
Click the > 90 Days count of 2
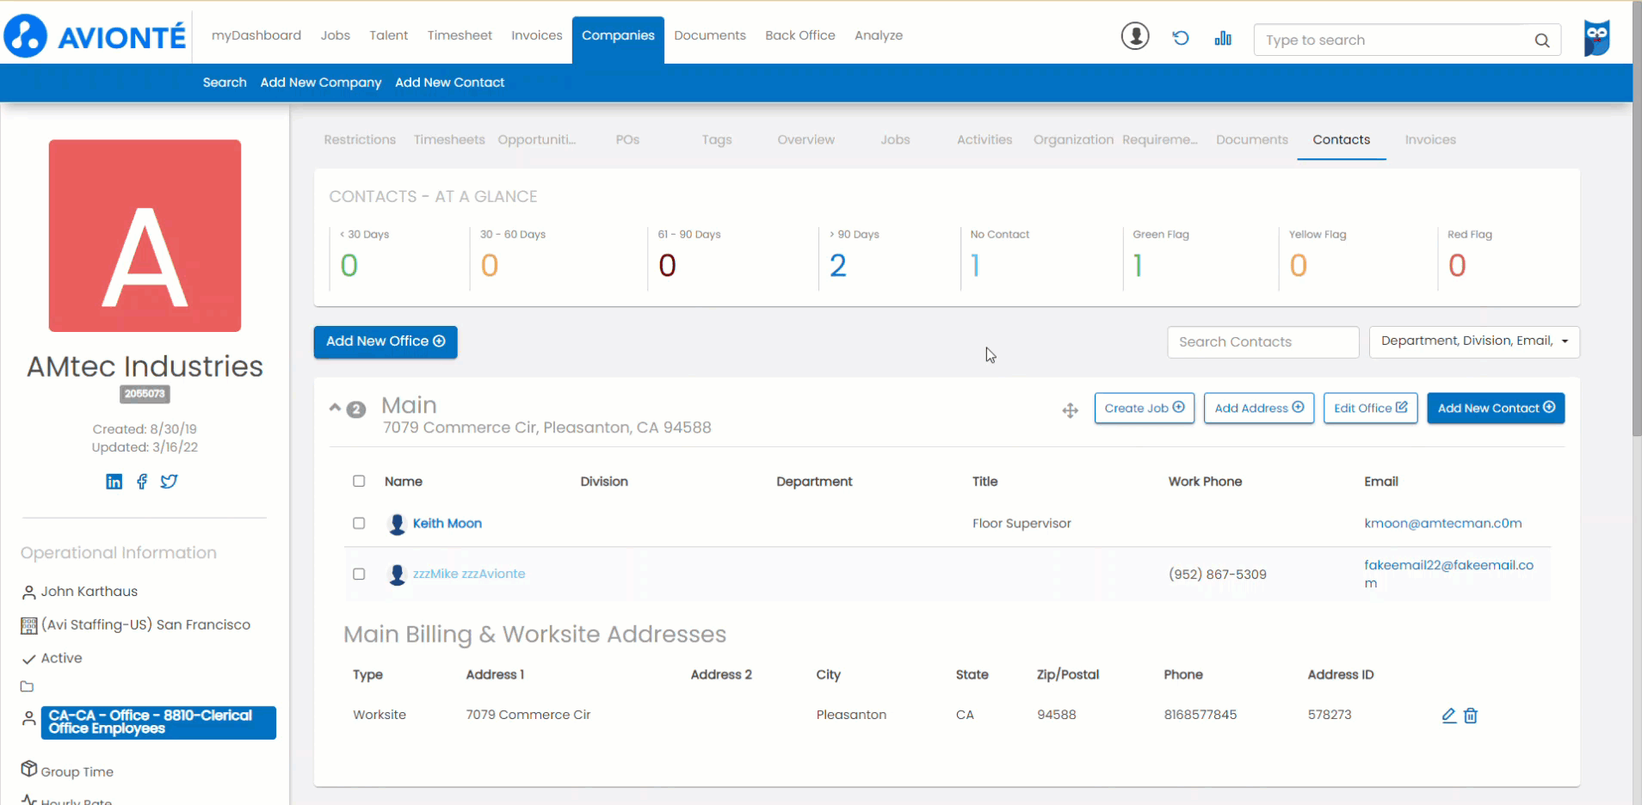838,266
